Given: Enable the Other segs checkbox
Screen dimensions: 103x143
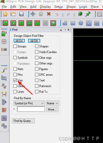Looking at the screenshot, I should point(37,63).
